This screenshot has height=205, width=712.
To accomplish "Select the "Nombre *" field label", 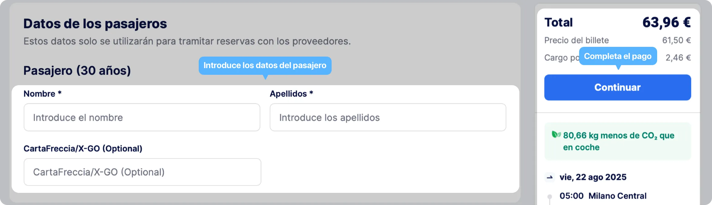I will click(x=43, y=94).
